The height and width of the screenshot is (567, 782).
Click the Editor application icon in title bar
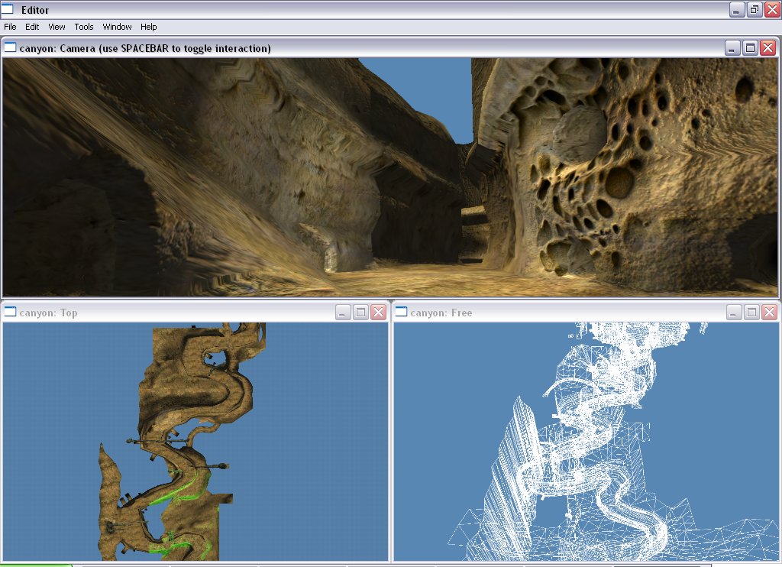[9, 9]
